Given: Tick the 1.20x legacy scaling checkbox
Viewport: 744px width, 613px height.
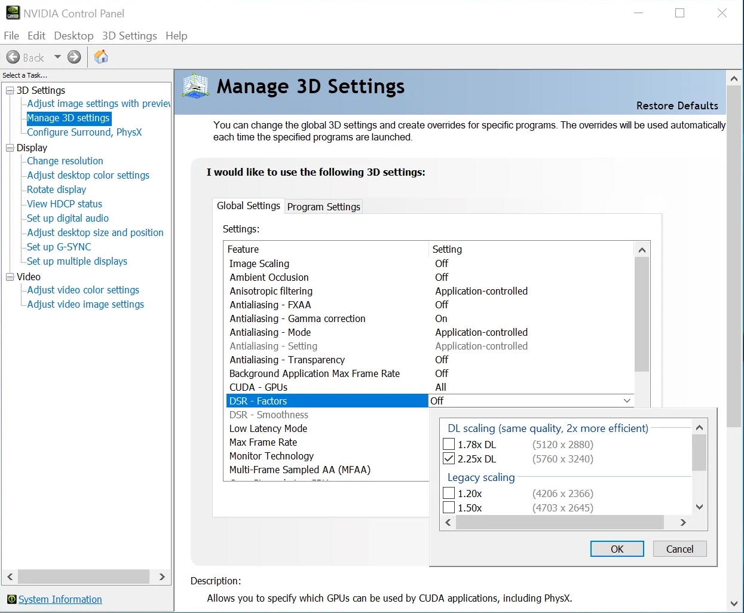Looking at the screenshot, I should click(449, 493).
